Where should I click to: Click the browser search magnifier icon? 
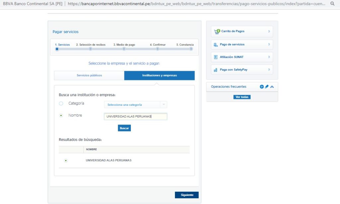(332, 4)
